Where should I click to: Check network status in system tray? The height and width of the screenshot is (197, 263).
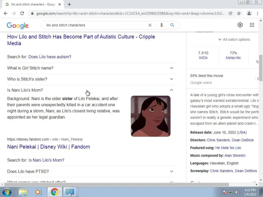pyautogui.click(x=231, y=192)
